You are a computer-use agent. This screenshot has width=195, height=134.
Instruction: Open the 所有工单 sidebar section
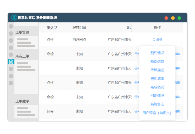(x=22, y=57)
